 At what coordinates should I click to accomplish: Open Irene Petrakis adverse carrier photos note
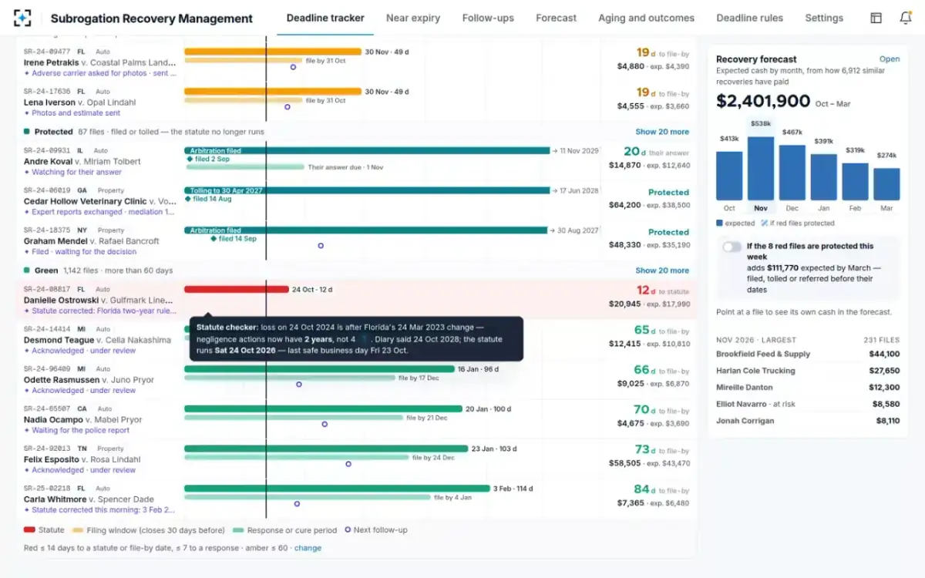[100, 73]
